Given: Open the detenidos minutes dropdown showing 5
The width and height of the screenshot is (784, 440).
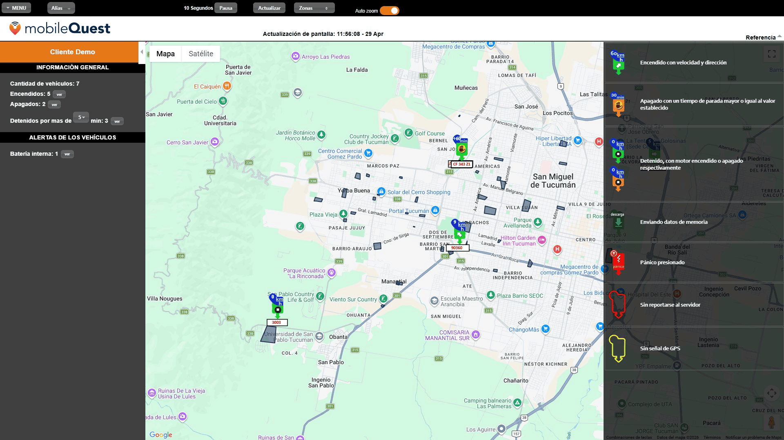Looking at the screenshot, I should tap(81, 117).
